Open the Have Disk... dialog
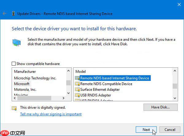The image size is (184, 136). tap(160, 107)
